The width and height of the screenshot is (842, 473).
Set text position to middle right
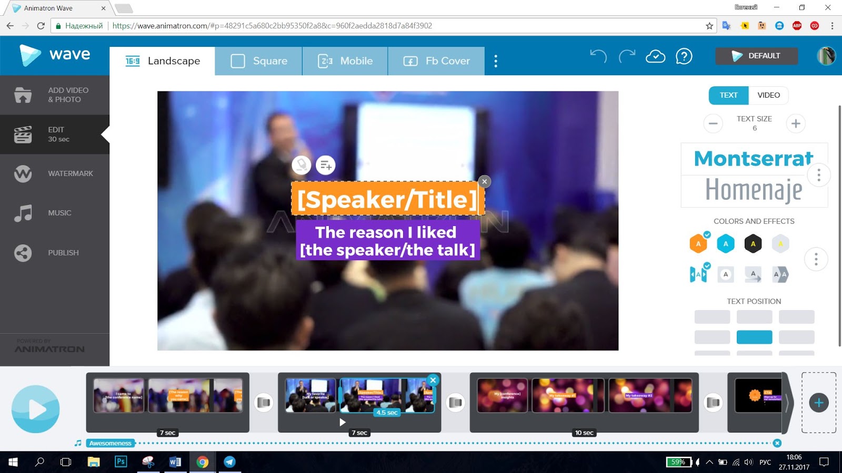click(796, 337)
